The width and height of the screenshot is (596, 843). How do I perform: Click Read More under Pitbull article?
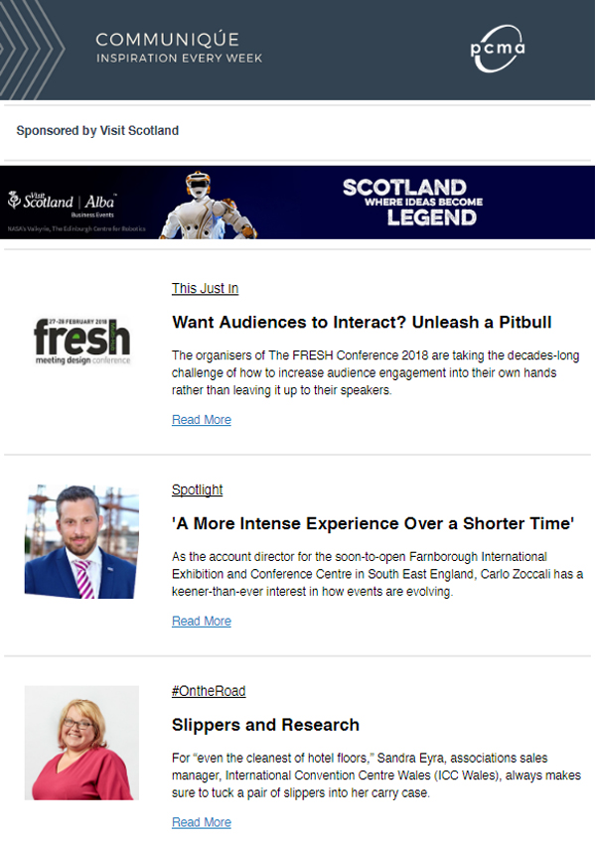tap(202, 419)
